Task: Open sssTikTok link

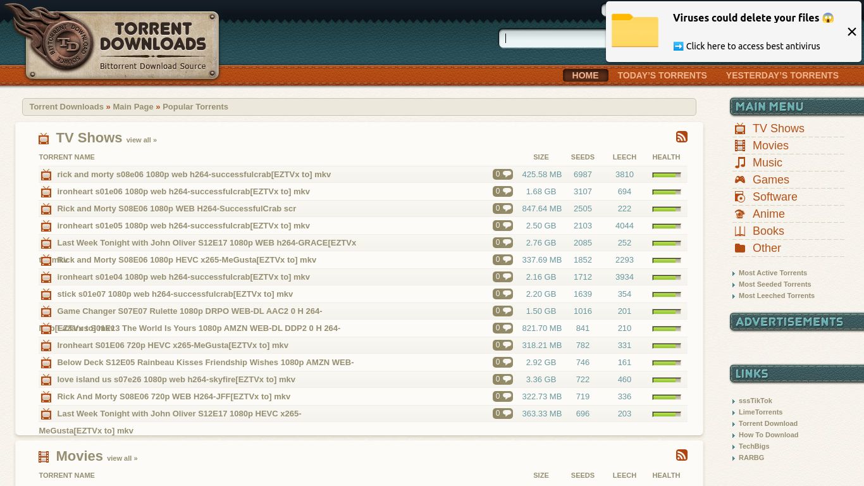Action: (755, 401)
